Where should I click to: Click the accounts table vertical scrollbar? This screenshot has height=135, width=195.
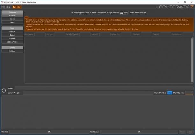(x=192, y=60)
